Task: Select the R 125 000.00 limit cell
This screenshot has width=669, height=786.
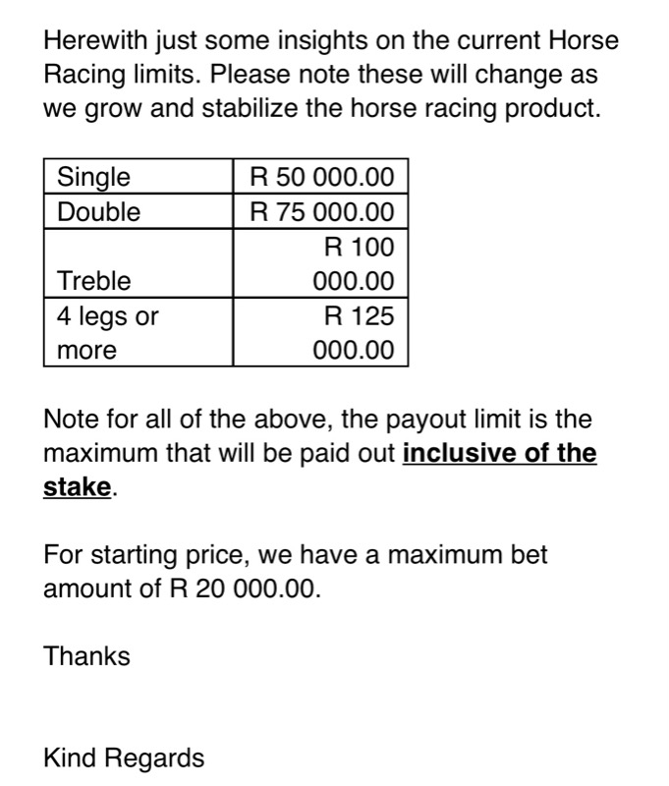Action: pyautogui.click(x=321, y=333)
